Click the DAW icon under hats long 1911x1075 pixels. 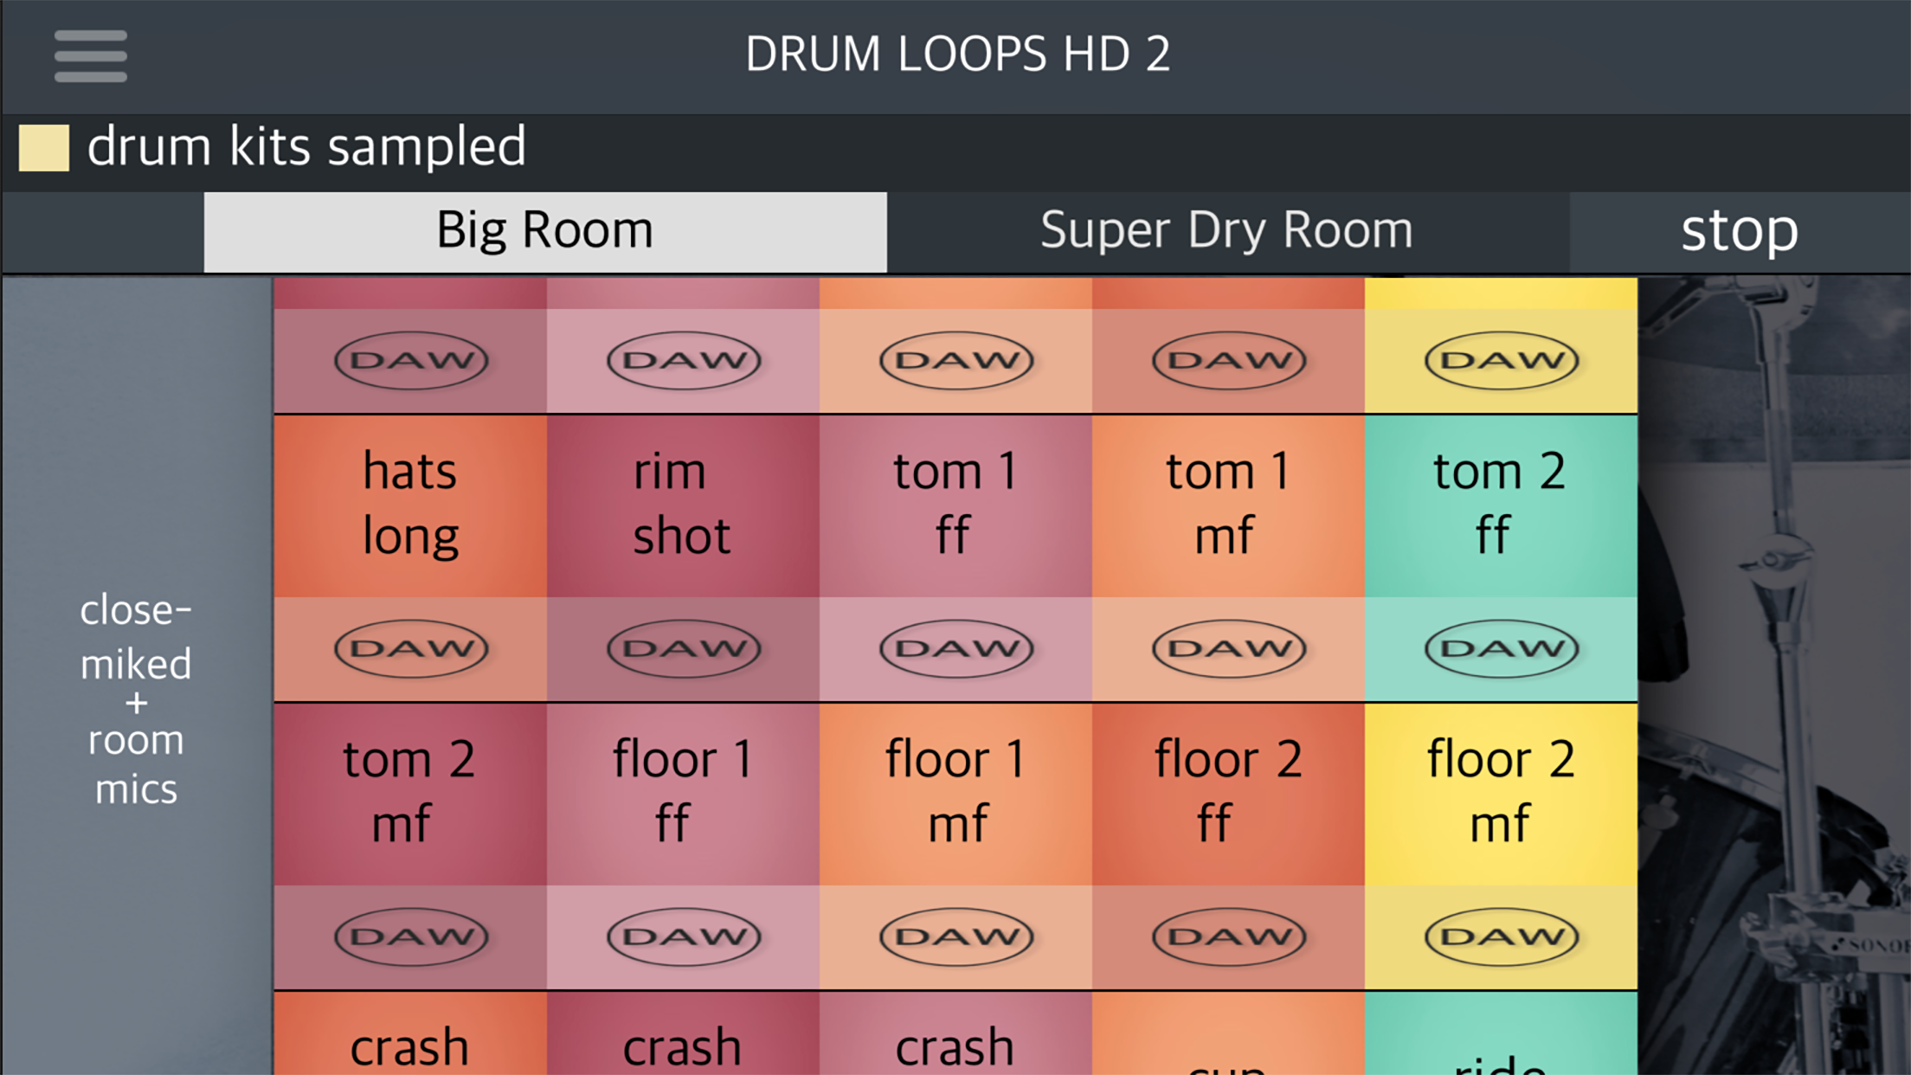tap(411, 648)
